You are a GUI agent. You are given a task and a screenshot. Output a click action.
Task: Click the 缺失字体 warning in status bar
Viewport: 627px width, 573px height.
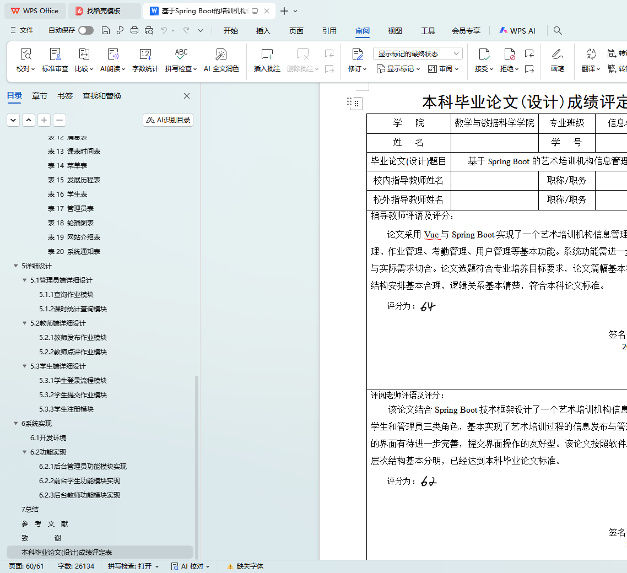point(245,566)
